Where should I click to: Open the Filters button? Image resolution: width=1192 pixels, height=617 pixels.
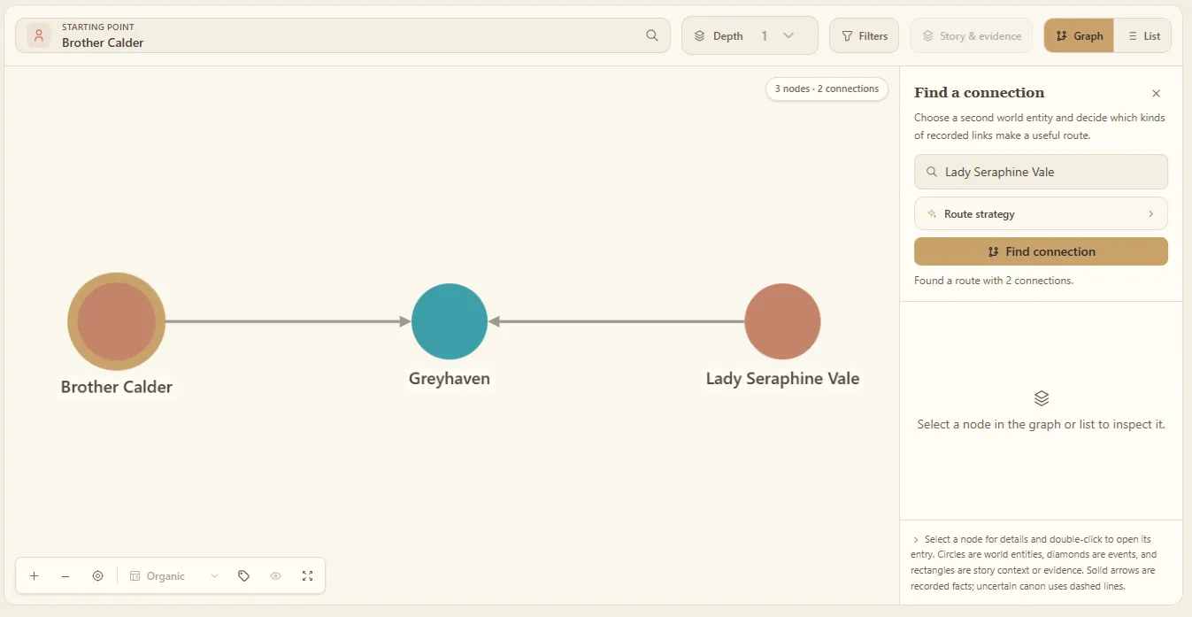click(865, 35)
